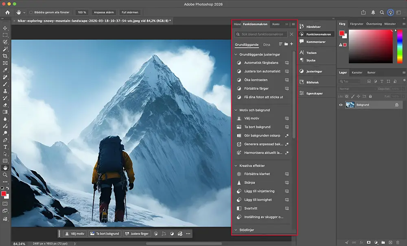Open the Bibliotek panel icon
This screenshot has width=407, height=246.
click(x=302, y=82)
